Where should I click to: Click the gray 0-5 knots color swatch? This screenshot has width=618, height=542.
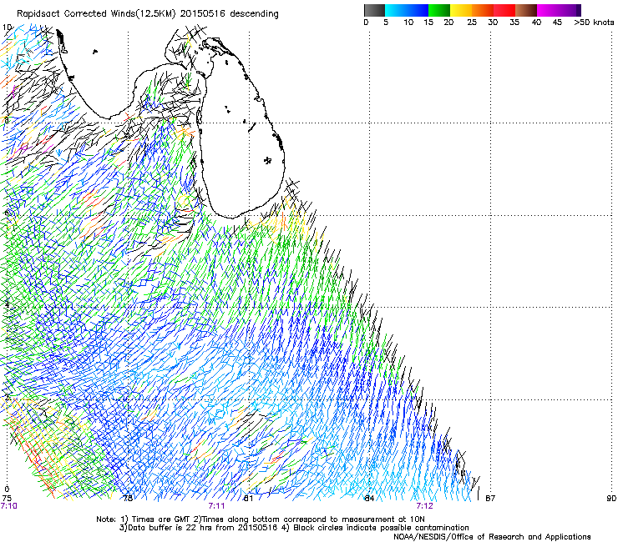tap(374, 10)
